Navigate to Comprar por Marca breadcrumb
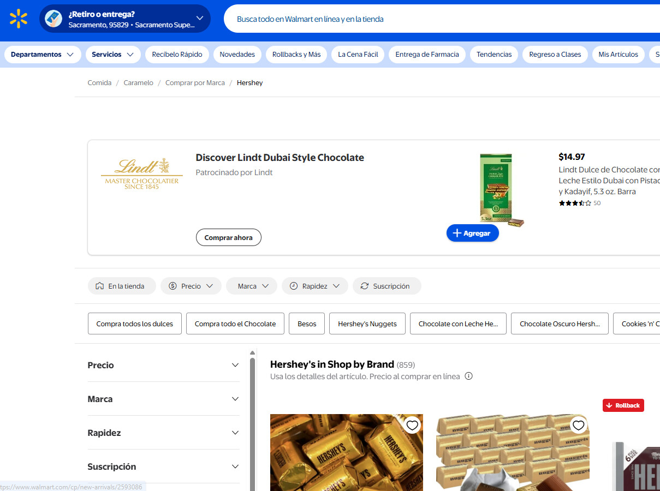This screenshot has height=491, width=660. click(195, 83)
